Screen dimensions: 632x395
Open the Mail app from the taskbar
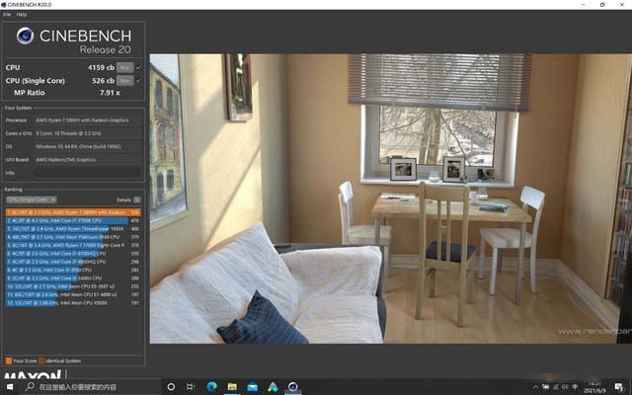[253, 387]
